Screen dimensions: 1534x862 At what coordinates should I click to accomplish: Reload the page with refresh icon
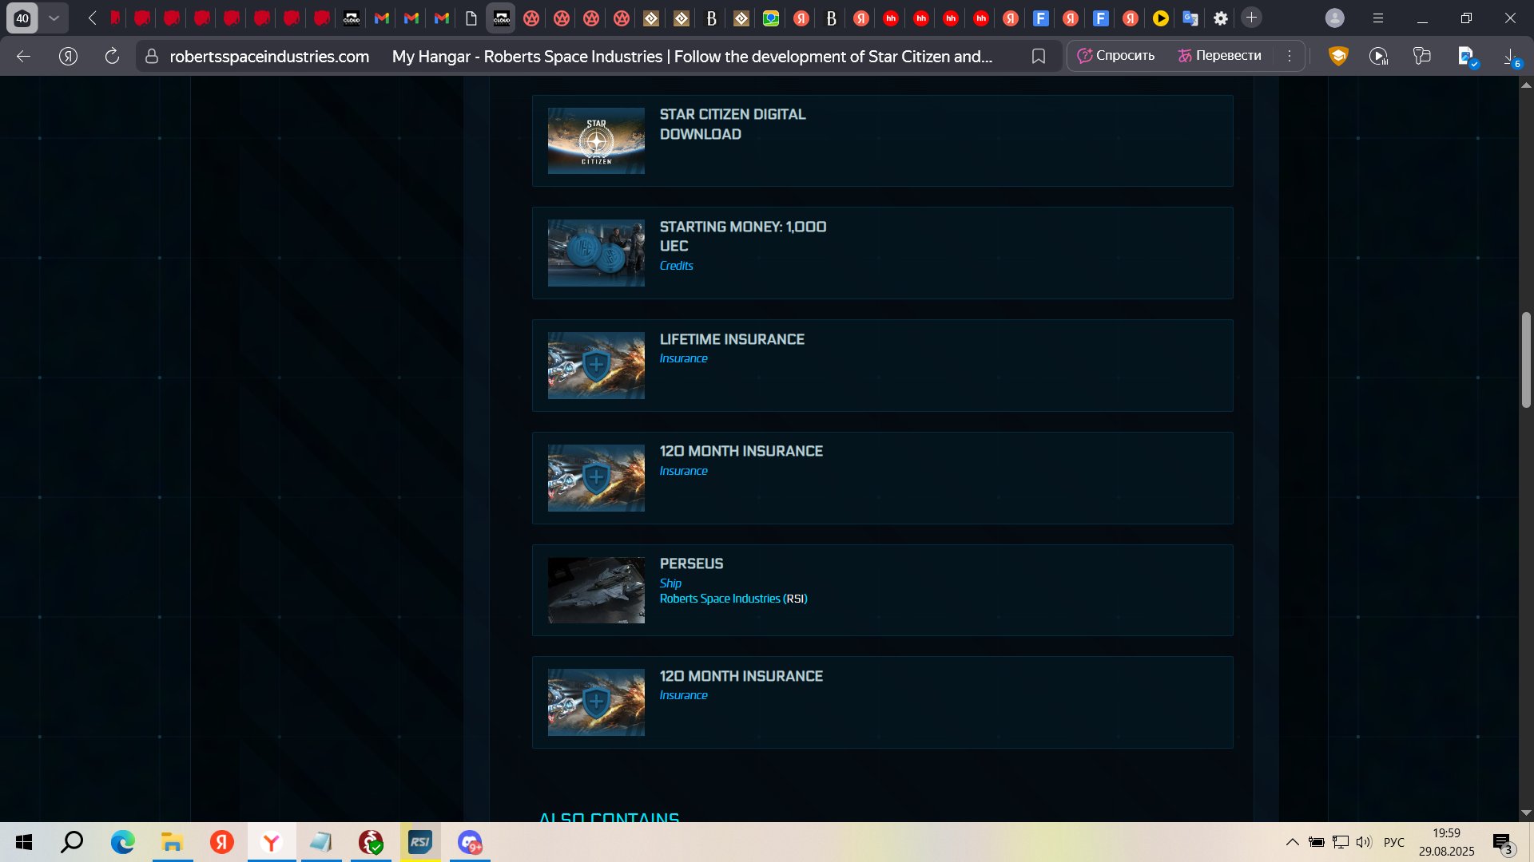(x=112, y=56)
